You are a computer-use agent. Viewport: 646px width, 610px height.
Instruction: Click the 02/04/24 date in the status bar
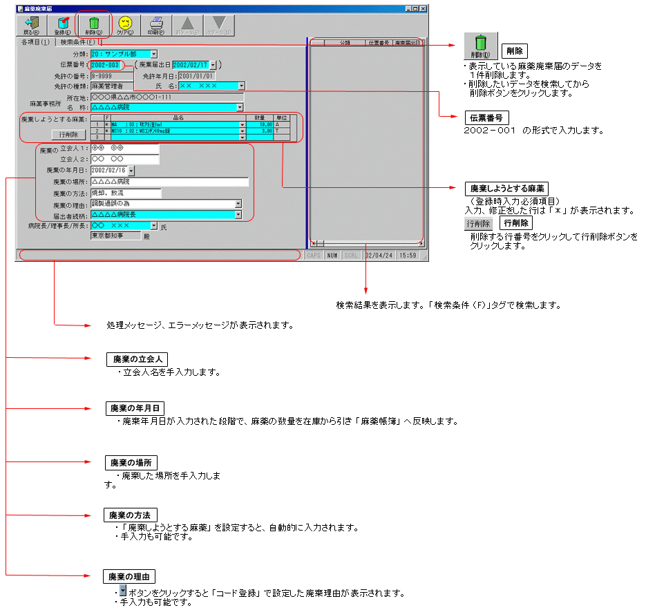click(x=379, y=256)
